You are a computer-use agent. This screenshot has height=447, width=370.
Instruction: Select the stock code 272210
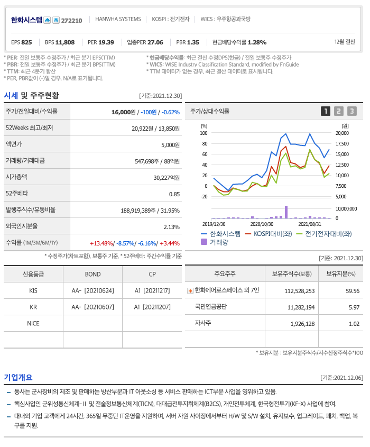(x=71, y=21)
